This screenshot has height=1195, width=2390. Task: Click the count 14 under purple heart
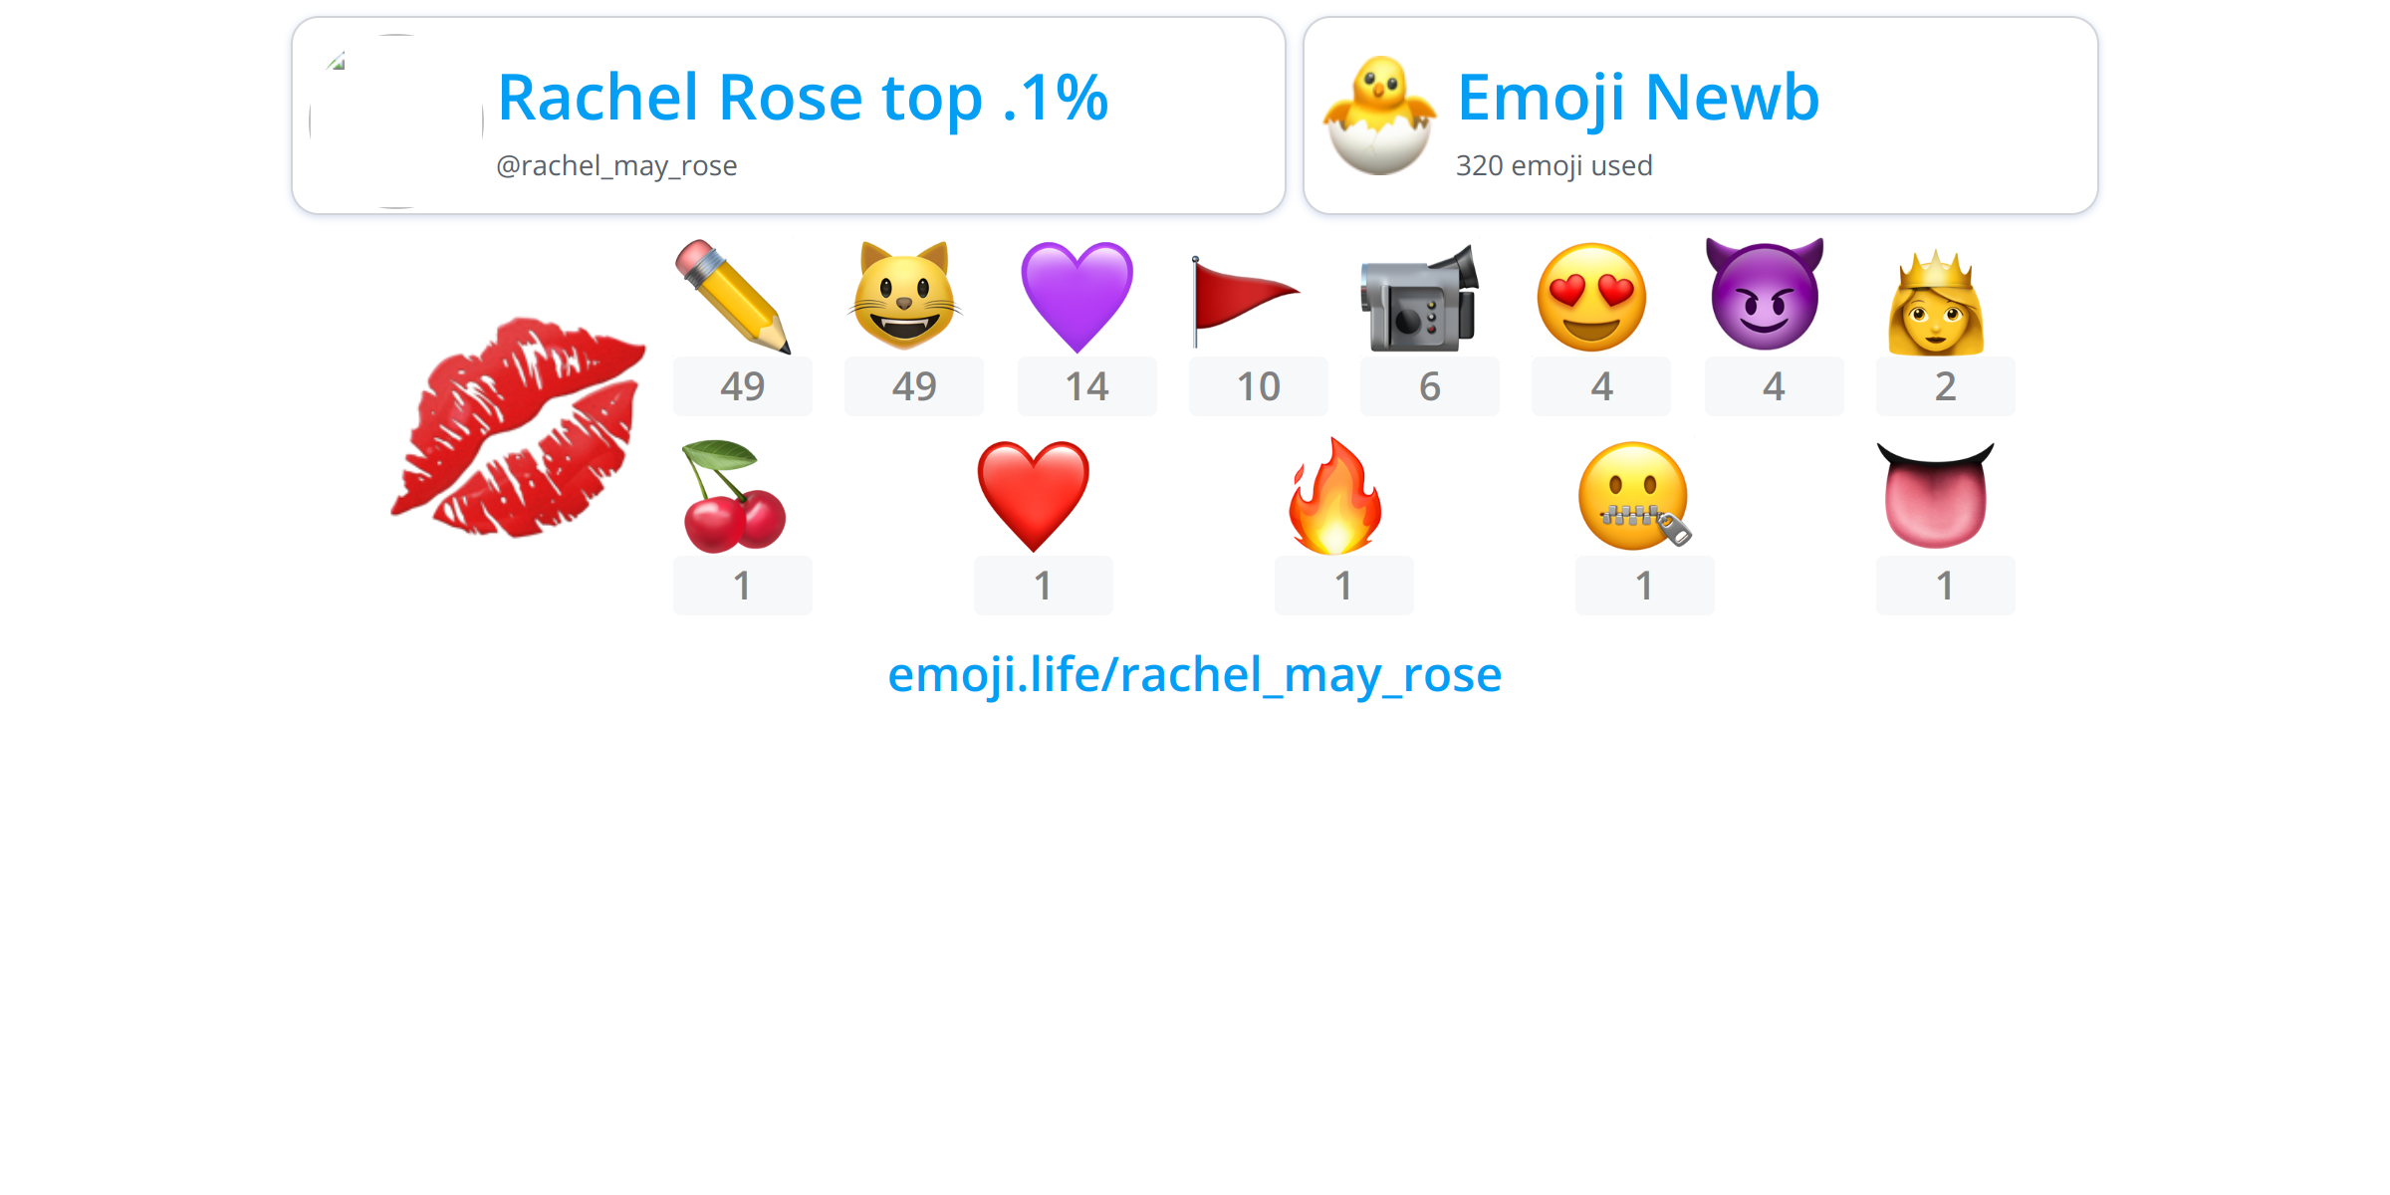pyautogui.click(x=1087, y=386)
